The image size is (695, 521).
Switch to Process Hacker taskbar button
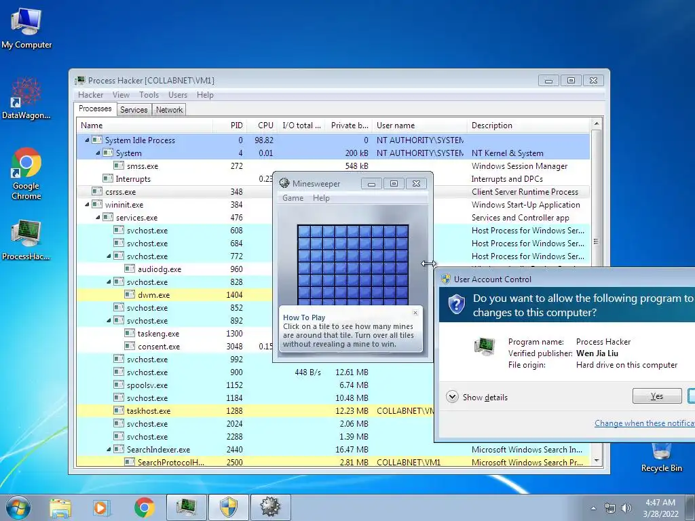tap(187, 507)
